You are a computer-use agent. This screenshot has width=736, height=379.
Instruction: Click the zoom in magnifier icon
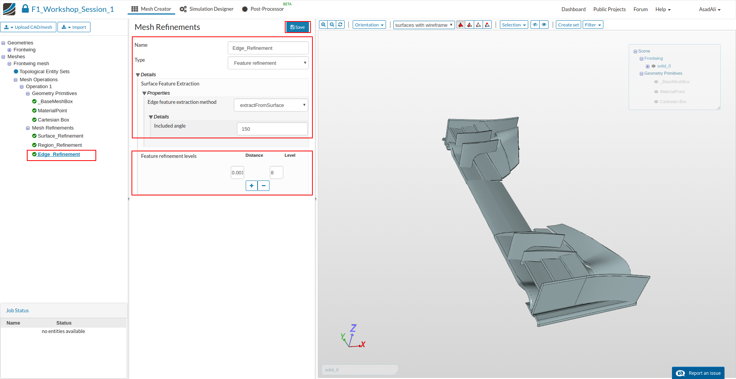(x=324, y=25)
